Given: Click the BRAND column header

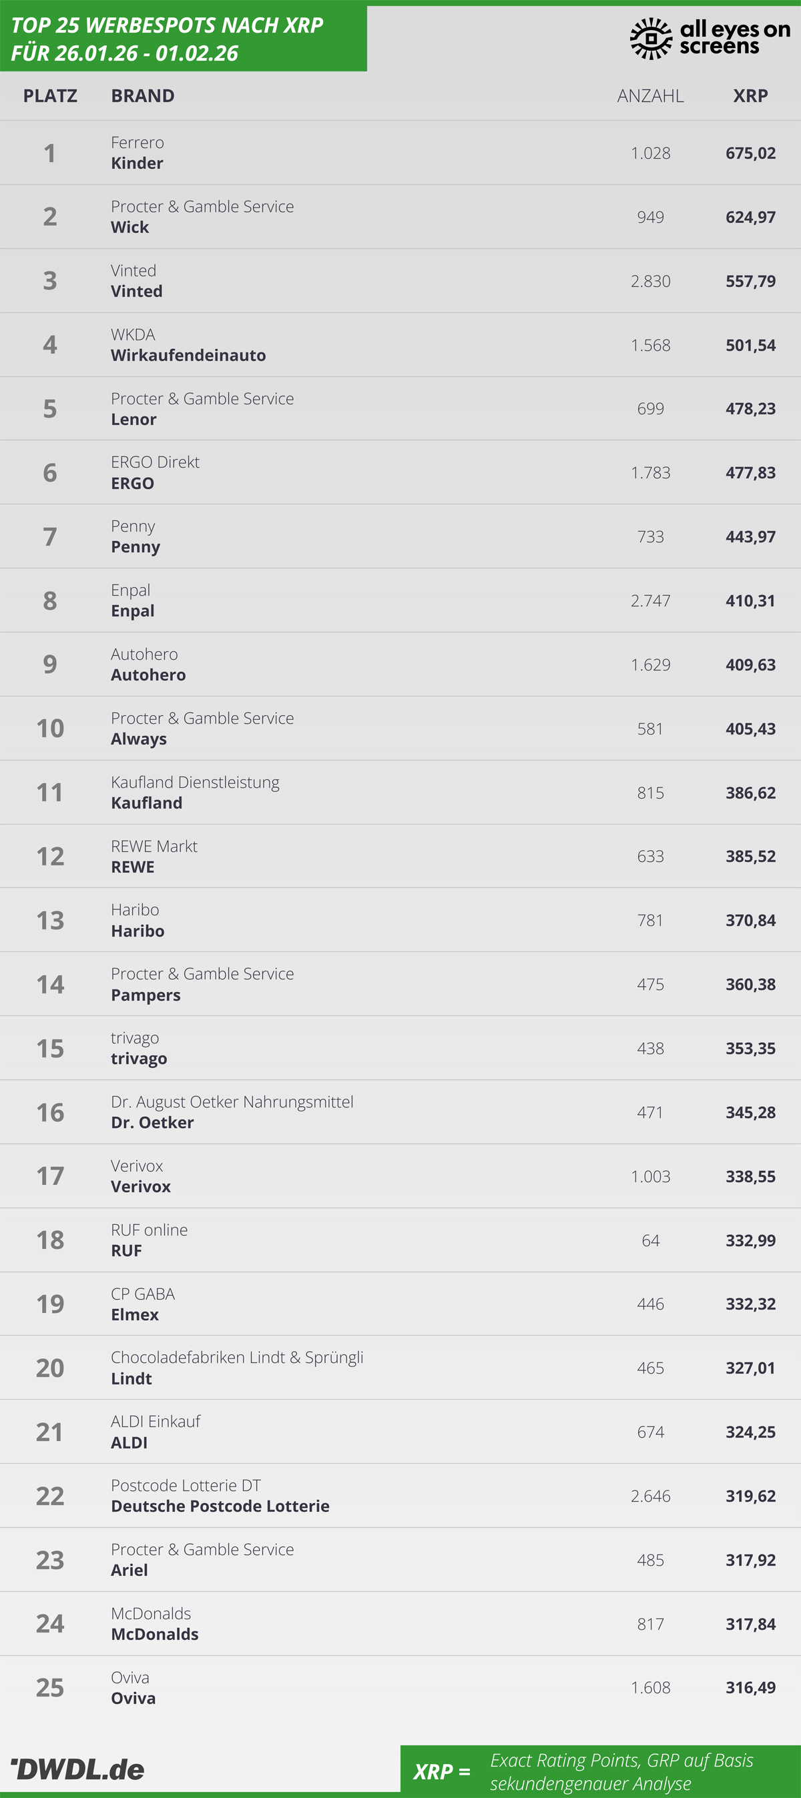Looking at the screenshot, I should 142,95.
